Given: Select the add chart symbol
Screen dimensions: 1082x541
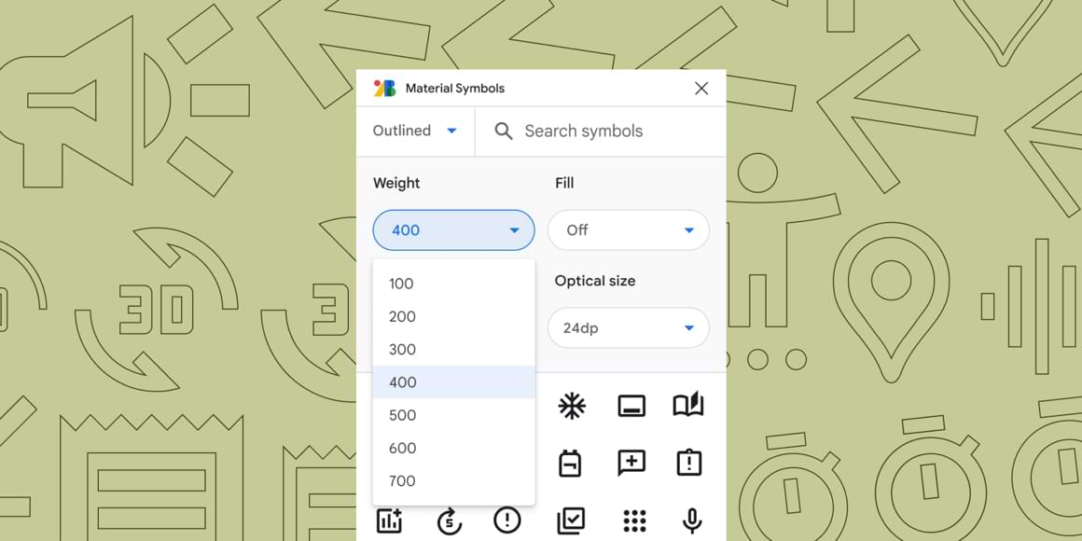Looking at the screenshot, I should [x=389, y=522].
